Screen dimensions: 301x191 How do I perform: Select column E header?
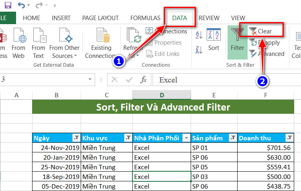click(x=214, y=95)
